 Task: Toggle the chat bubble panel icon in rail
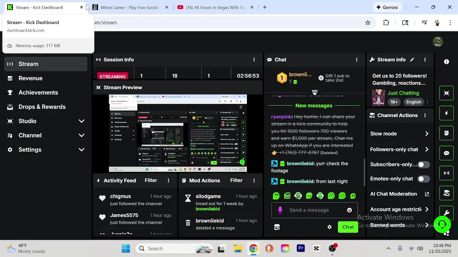447,153
